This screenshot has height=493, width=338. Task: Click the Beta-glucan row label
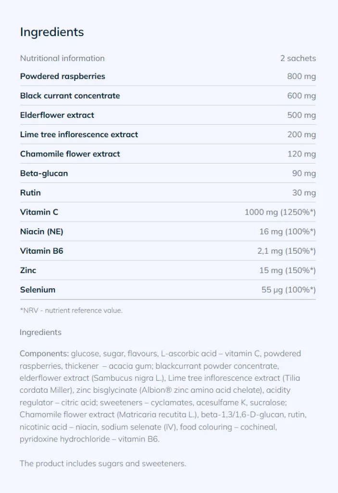point(44,173)
